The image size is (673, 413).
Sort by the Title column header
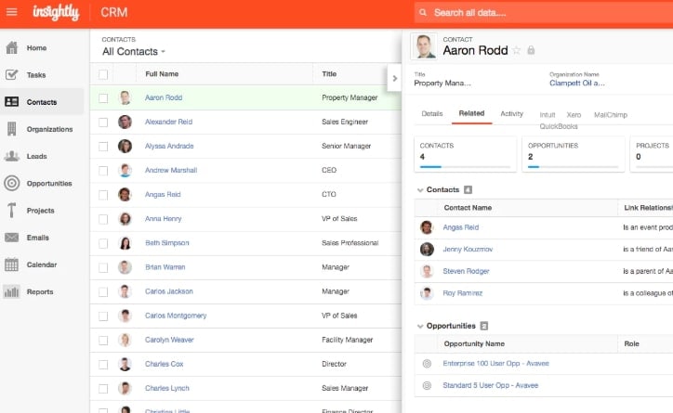coord(329,73)
